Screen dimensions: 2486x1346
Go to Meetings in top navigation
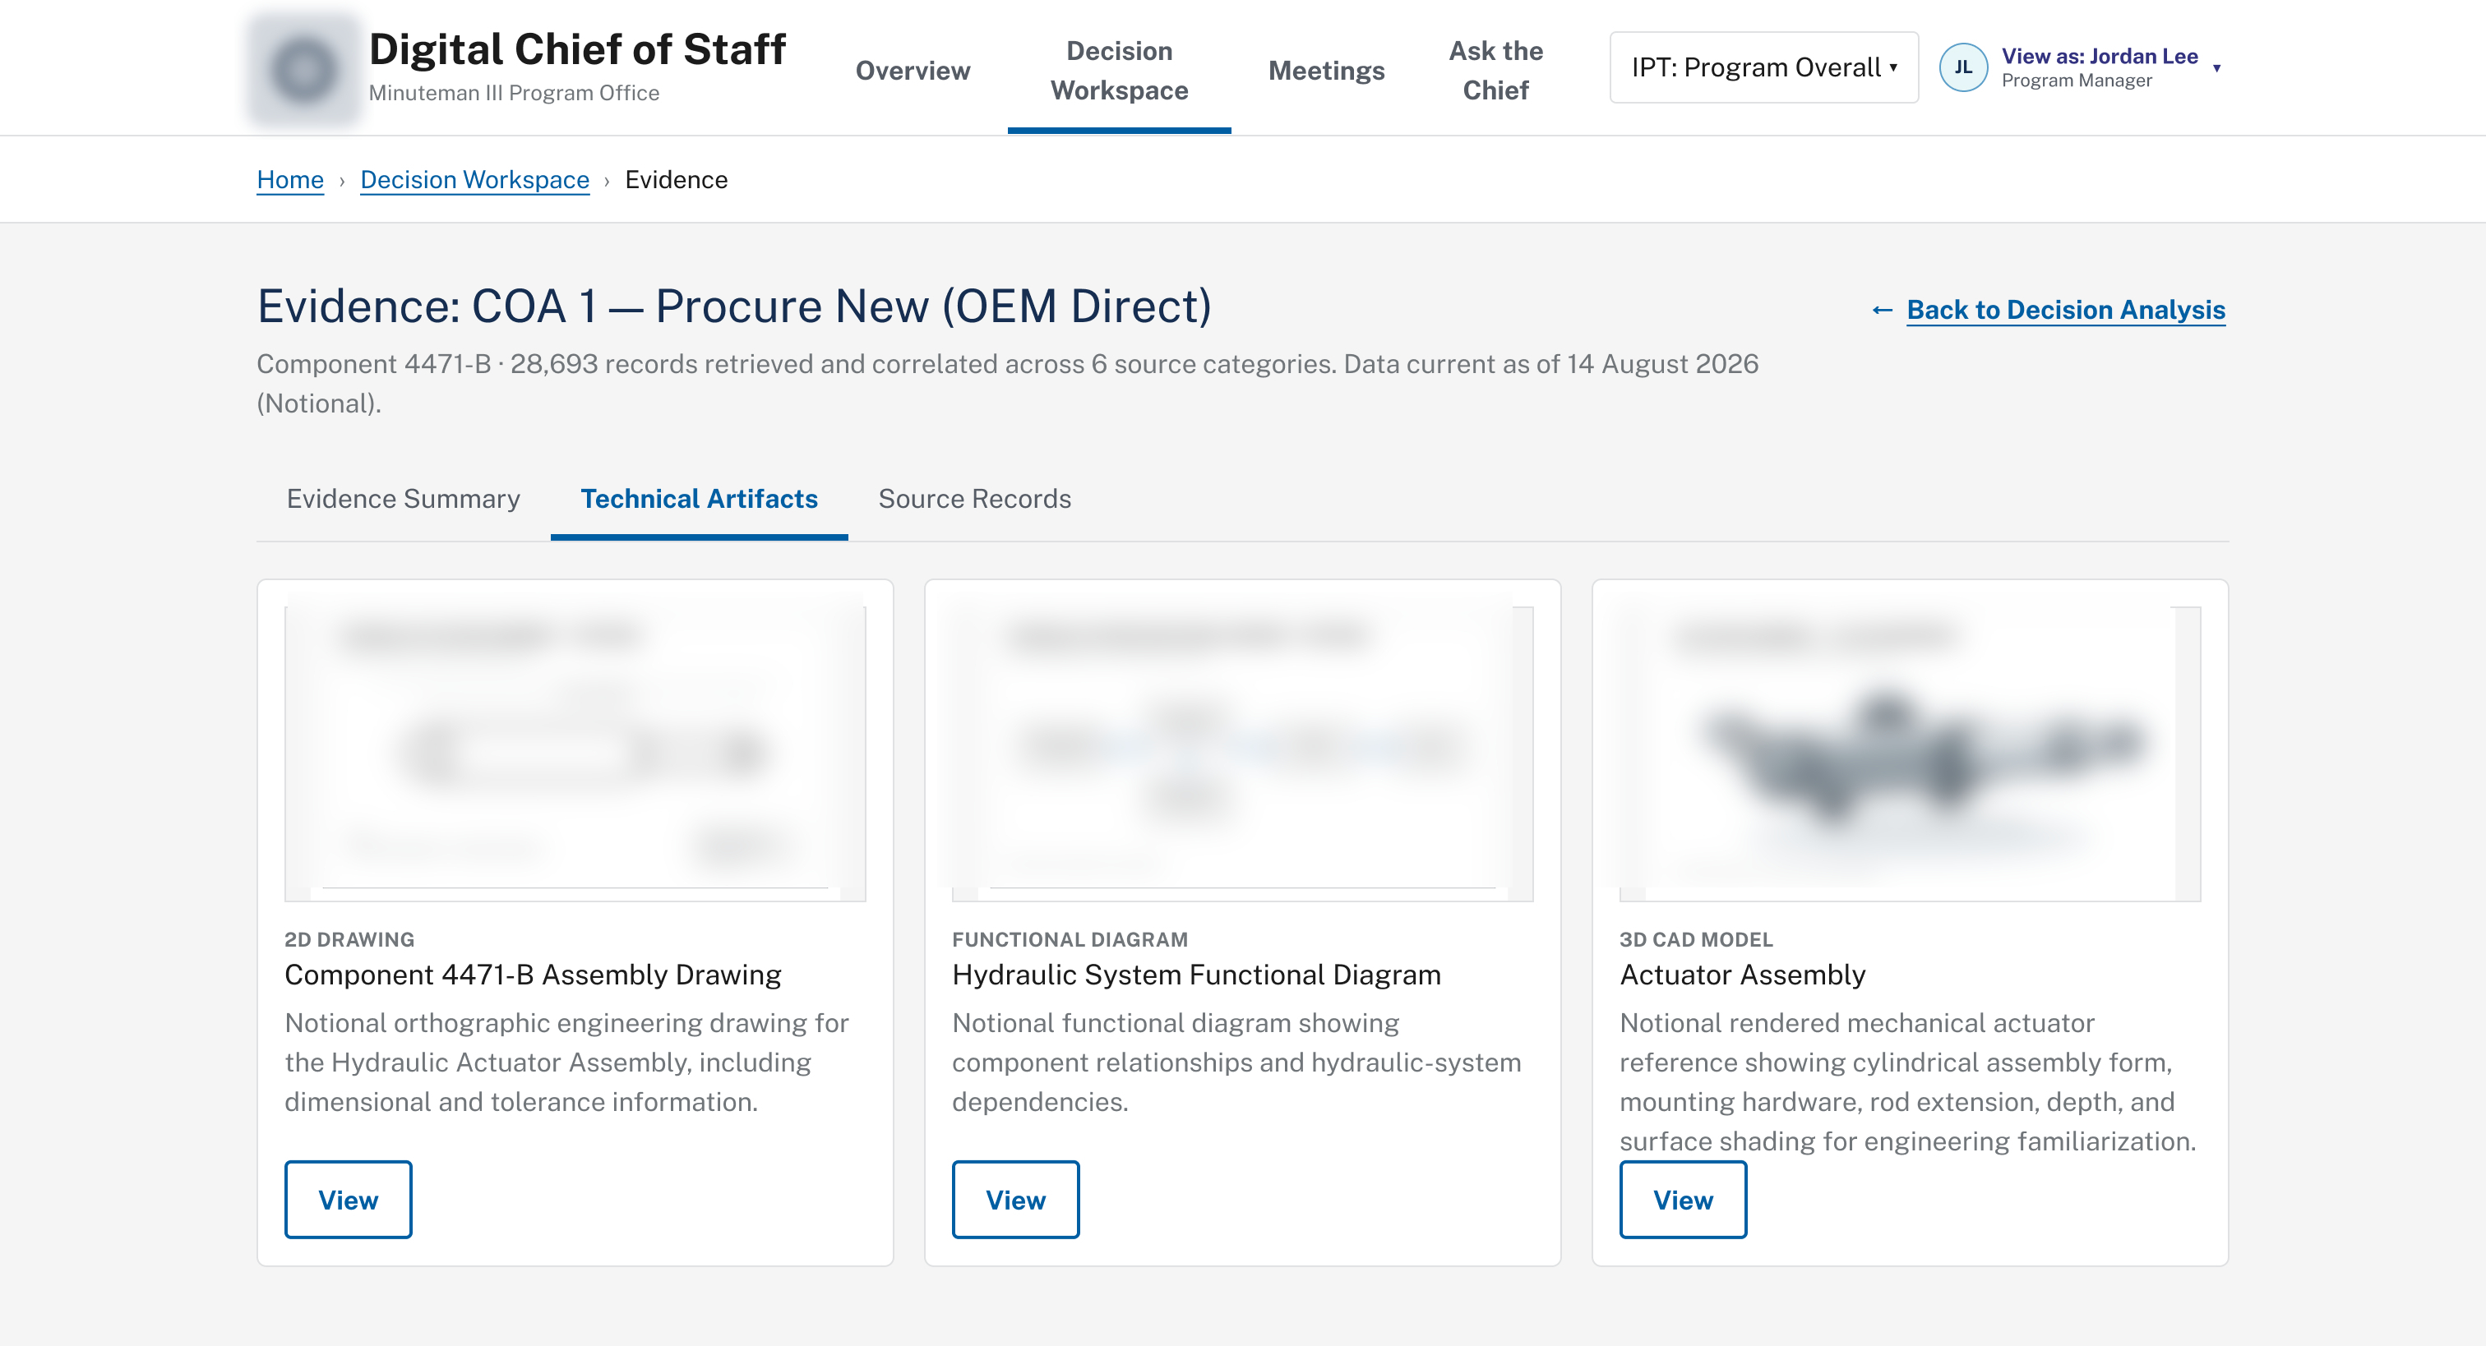click(x=1326, y=71)
